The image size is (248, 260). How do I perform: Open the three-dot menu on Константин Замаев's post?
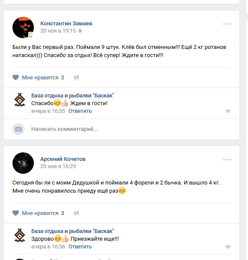227,24
